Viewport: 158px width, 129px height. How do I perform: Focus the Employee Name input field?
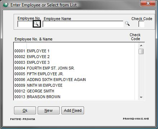pyautogui.click(x=83, y=24)
